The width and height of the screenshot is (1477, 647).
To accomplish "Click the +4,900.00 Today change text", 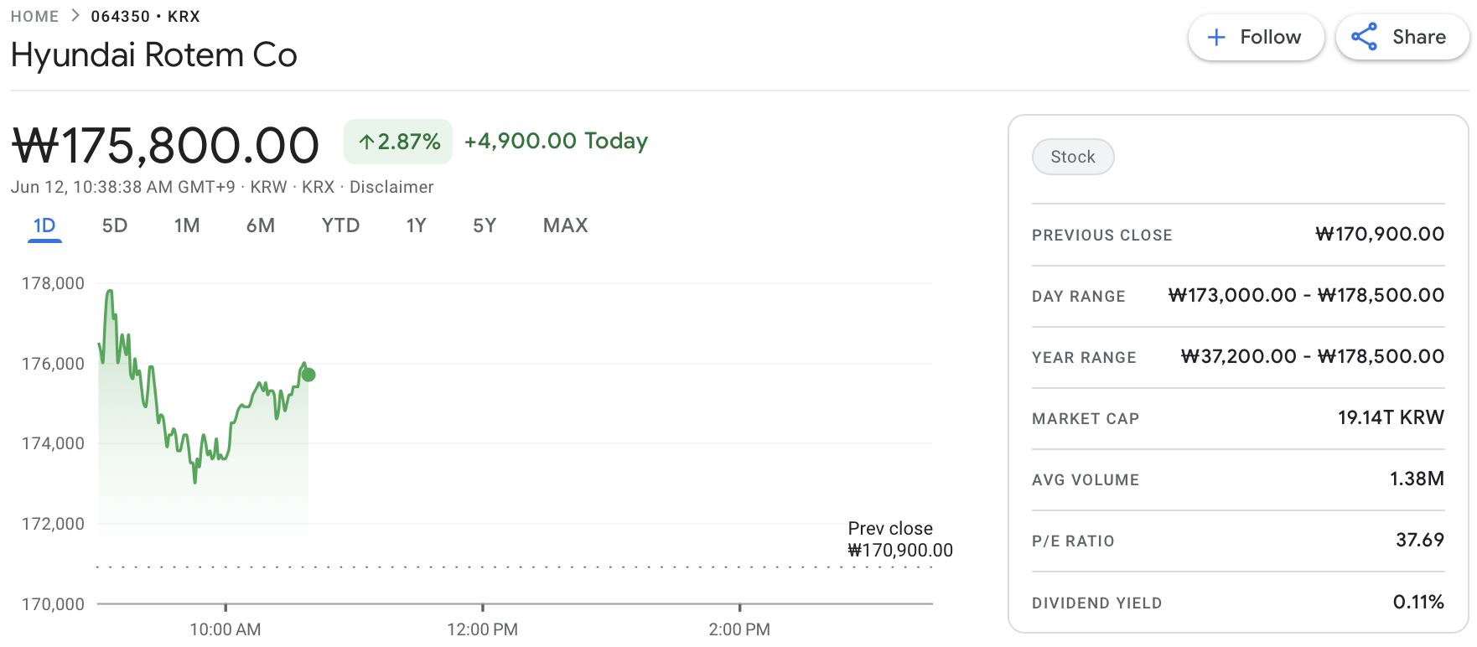I will 556,141.
